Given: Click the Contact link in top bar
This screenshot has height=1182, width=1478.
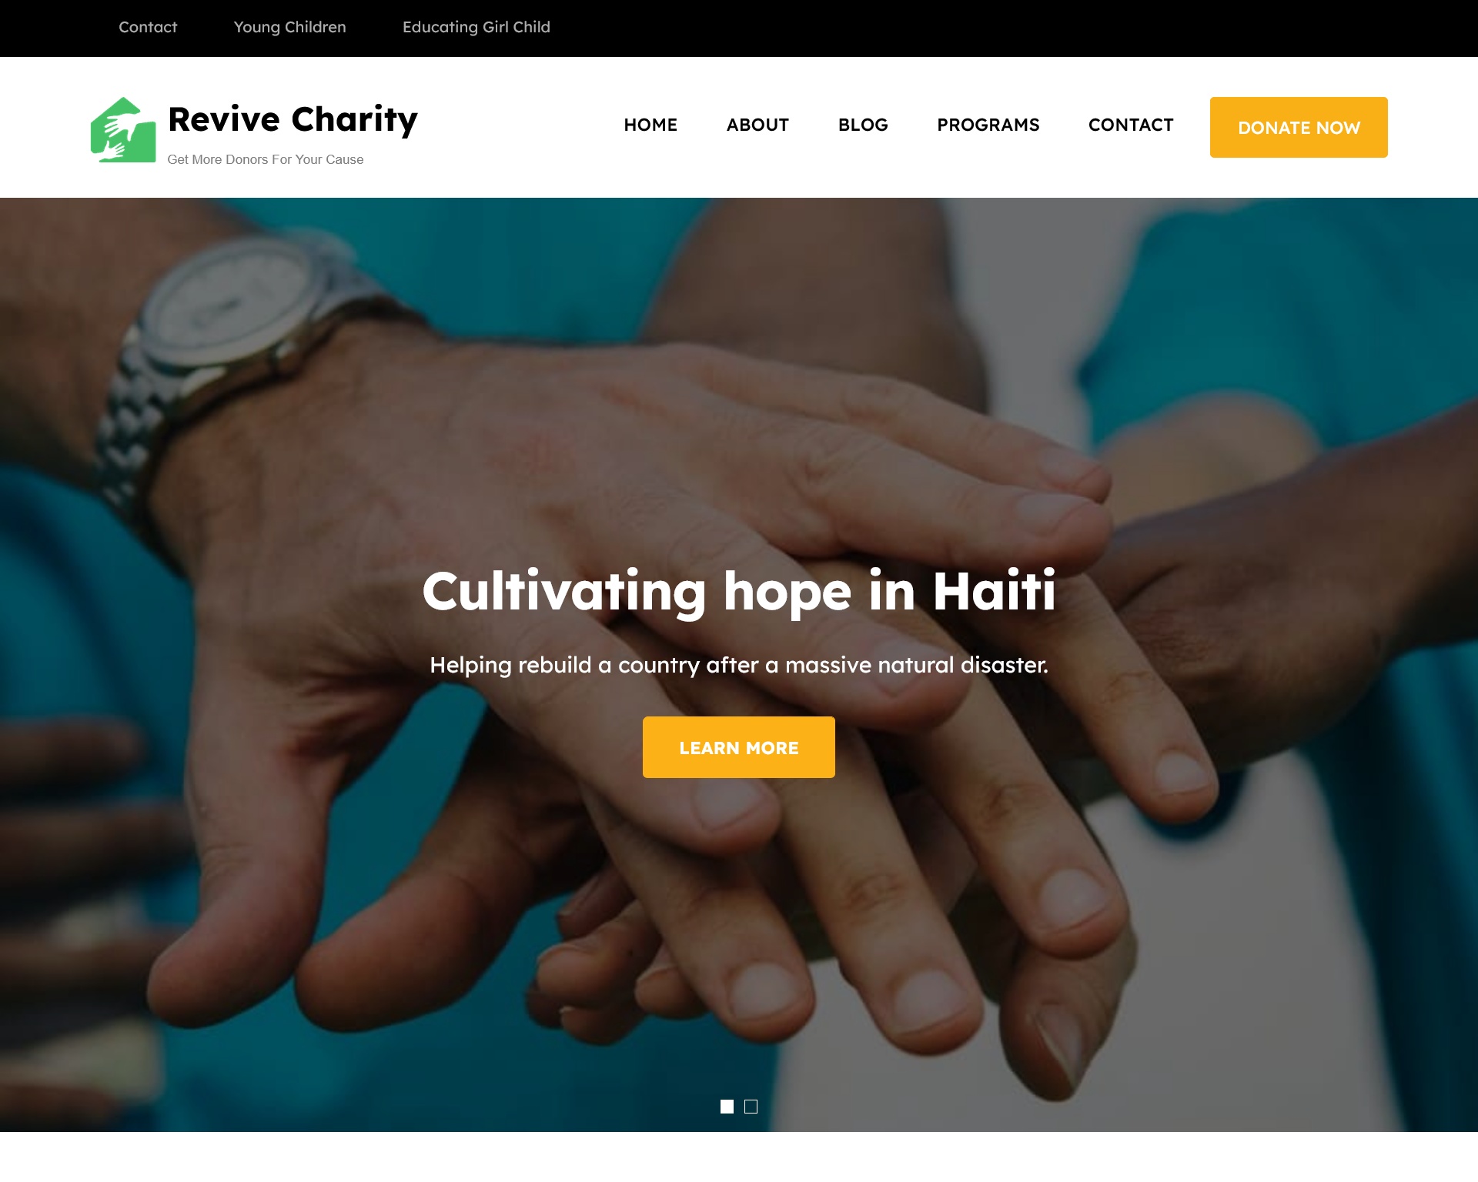Looking at the screenshot, I should (x=149, y=26).
